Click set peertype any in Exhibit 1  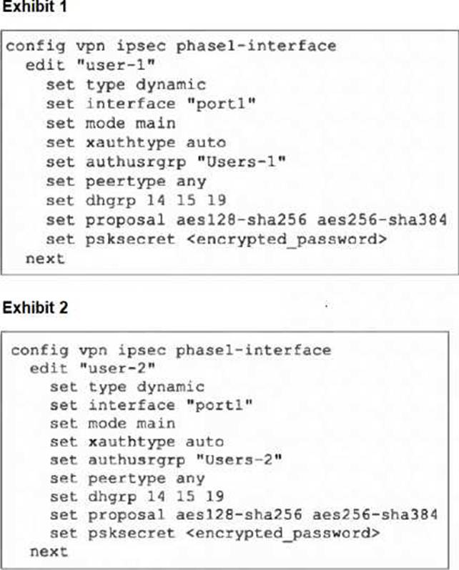[x=126, y=182]
